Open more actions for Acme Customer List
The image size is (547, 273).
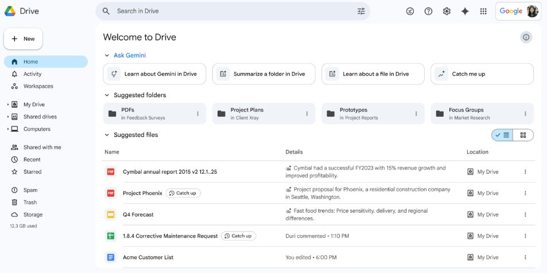(x=525, y=257)
